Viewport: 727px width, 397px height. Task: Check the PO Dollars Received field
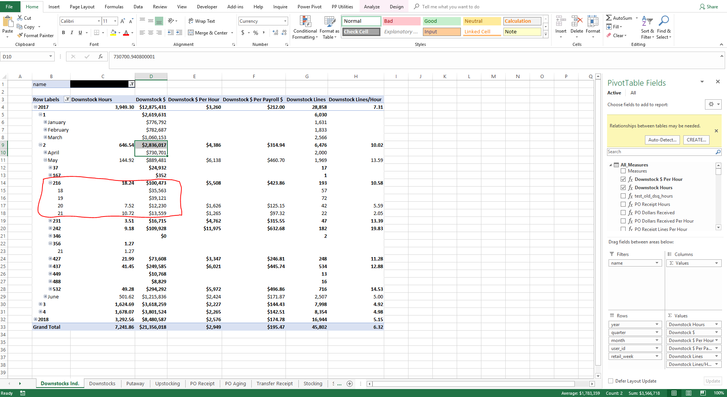623,213
